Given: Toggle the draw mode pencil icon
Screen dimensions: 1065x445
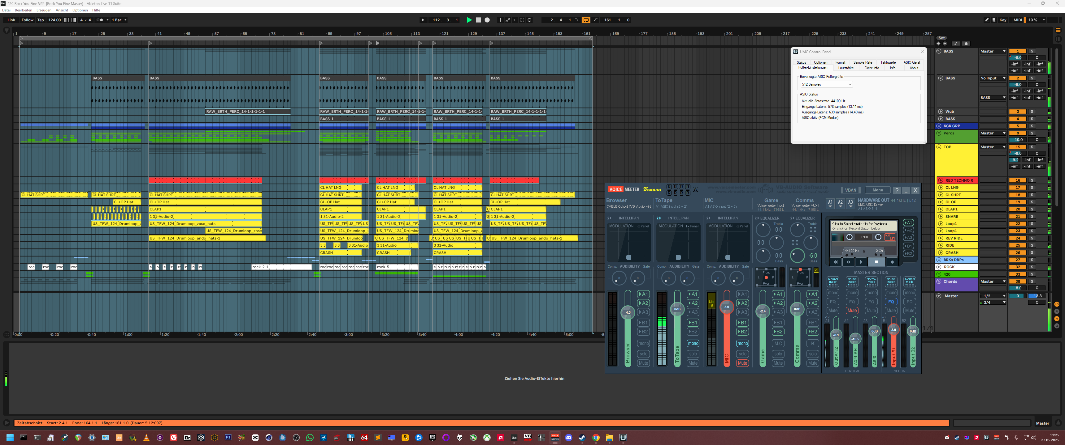Looking at the screenshot, I should click(x=987, y=20).
